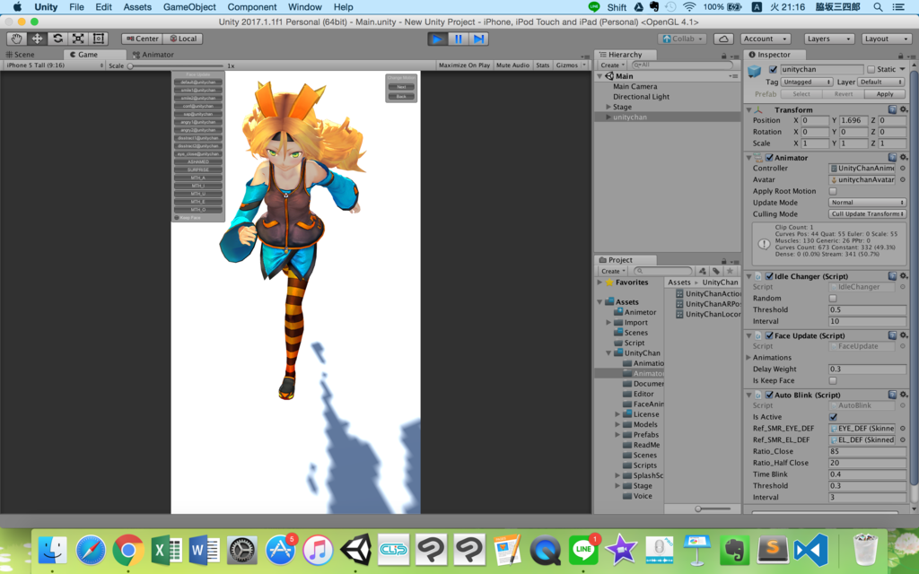Toggle unitychan active checkbox
This screenshot has width=919, height=574.
pos(773,69)
